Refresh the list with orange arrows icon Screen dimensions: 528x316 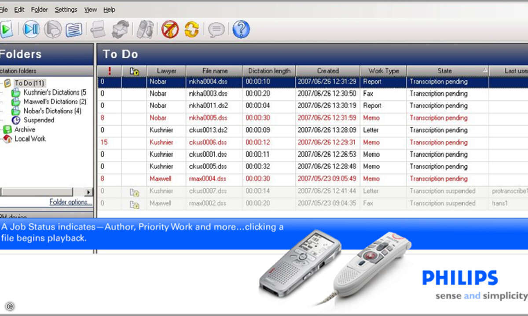pos(191,29)
